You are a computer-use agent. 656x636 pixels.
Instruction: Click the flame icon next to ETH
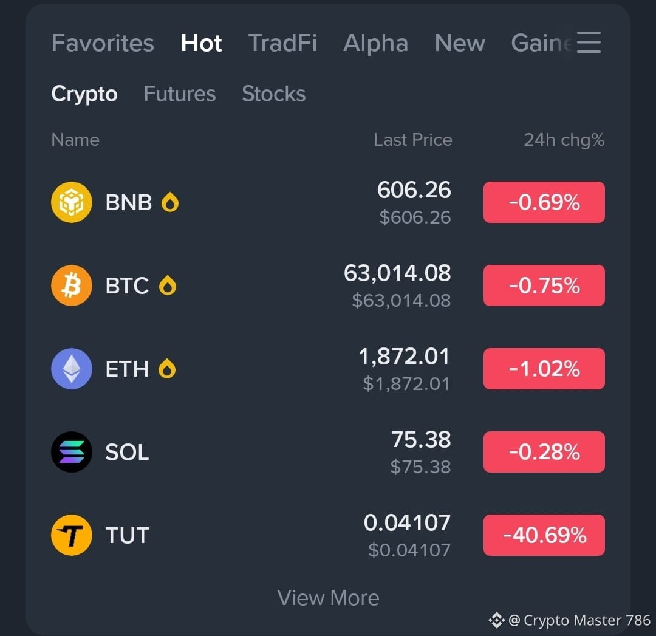click(x=167, y=369)
